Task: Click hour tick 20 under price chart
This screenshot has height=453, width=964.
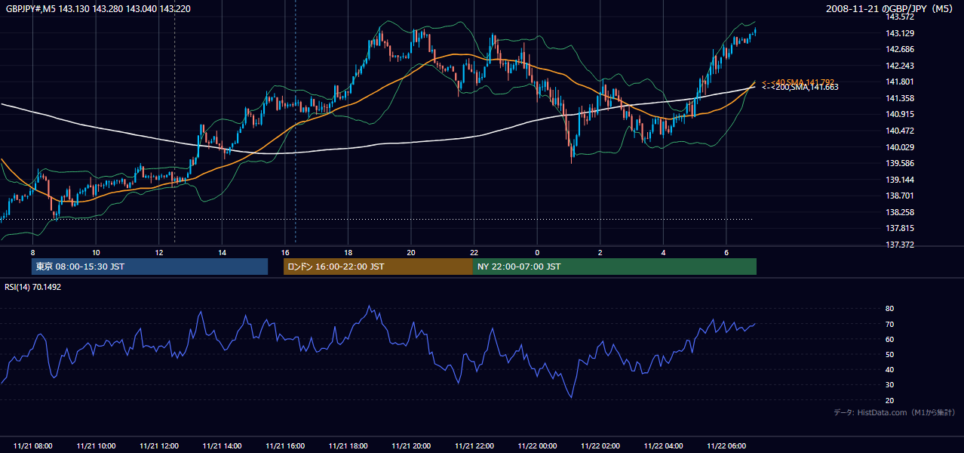Action: tap(411, 252)
